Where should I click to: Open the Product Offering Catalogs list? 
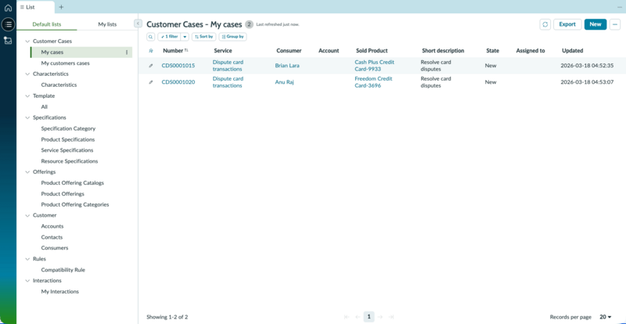[x=72, y=183]
